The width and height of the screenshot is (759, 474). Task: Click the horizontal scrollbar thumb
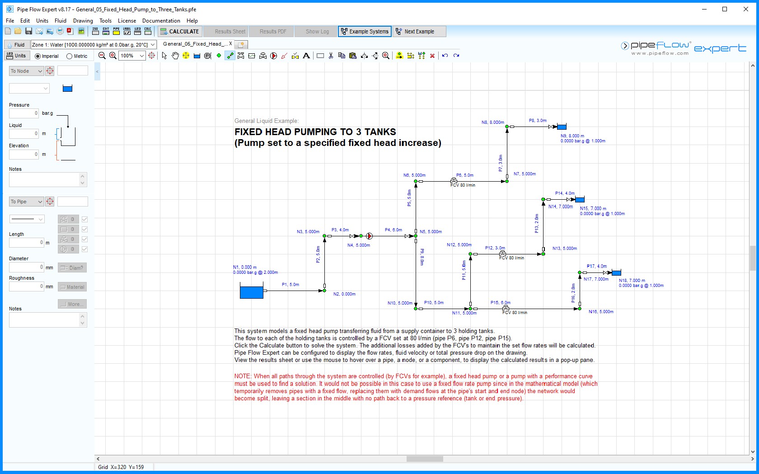click(425, 459)
